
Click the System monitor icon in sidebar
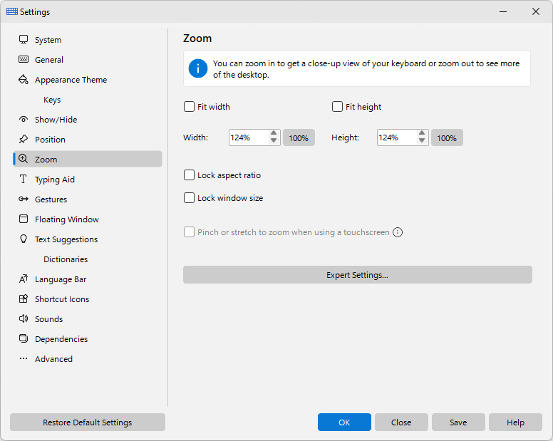click(24, 39)
